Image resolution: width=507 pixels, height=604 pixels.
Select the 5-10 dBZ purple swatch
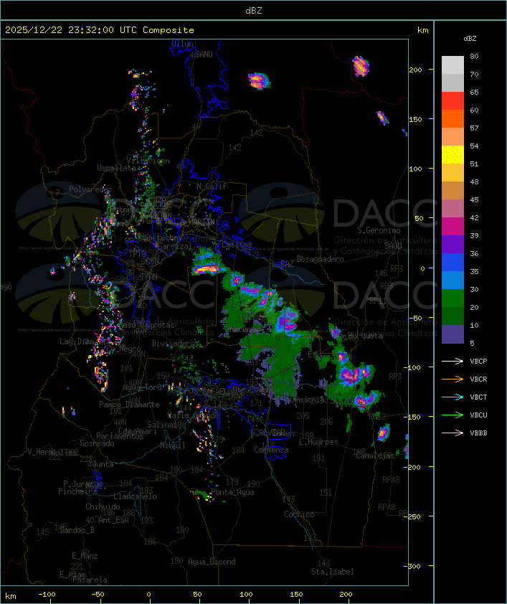452,334
